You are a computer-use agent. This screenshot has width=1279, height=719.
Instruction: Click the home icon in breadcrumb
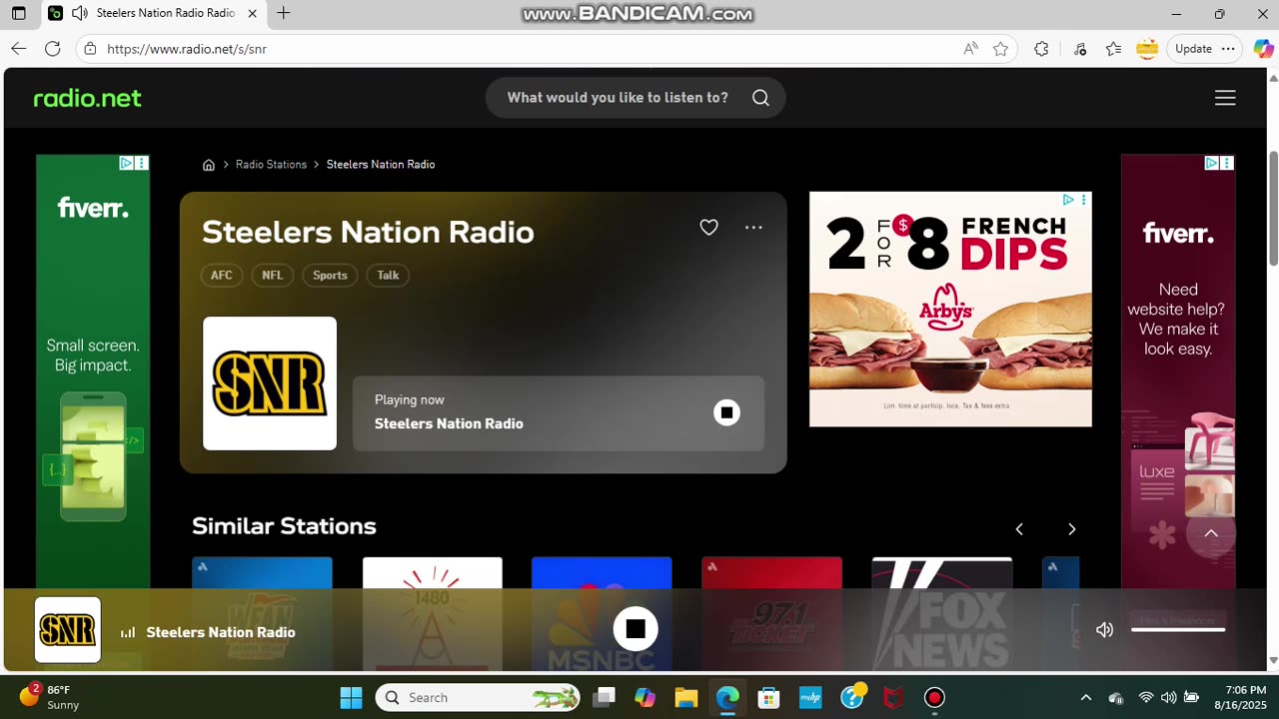tap(209, 165)
